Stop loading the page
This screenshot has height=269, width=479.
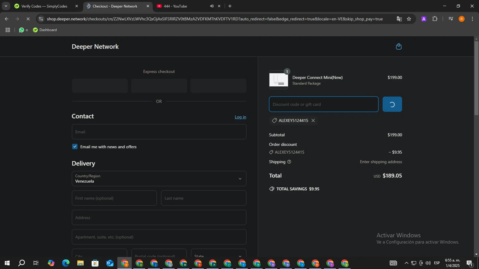point(28,19)
